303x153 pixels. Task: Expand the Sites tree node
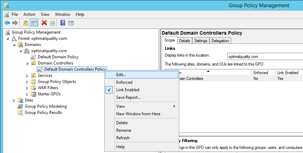pyautogui.click(x=14, y=100)
